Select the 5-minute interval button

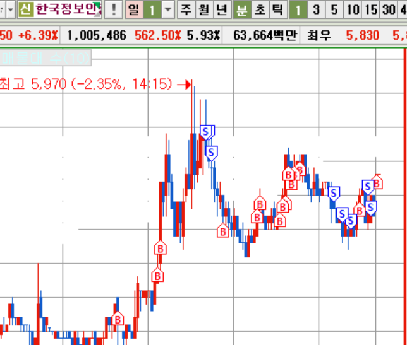coord(334,9)
